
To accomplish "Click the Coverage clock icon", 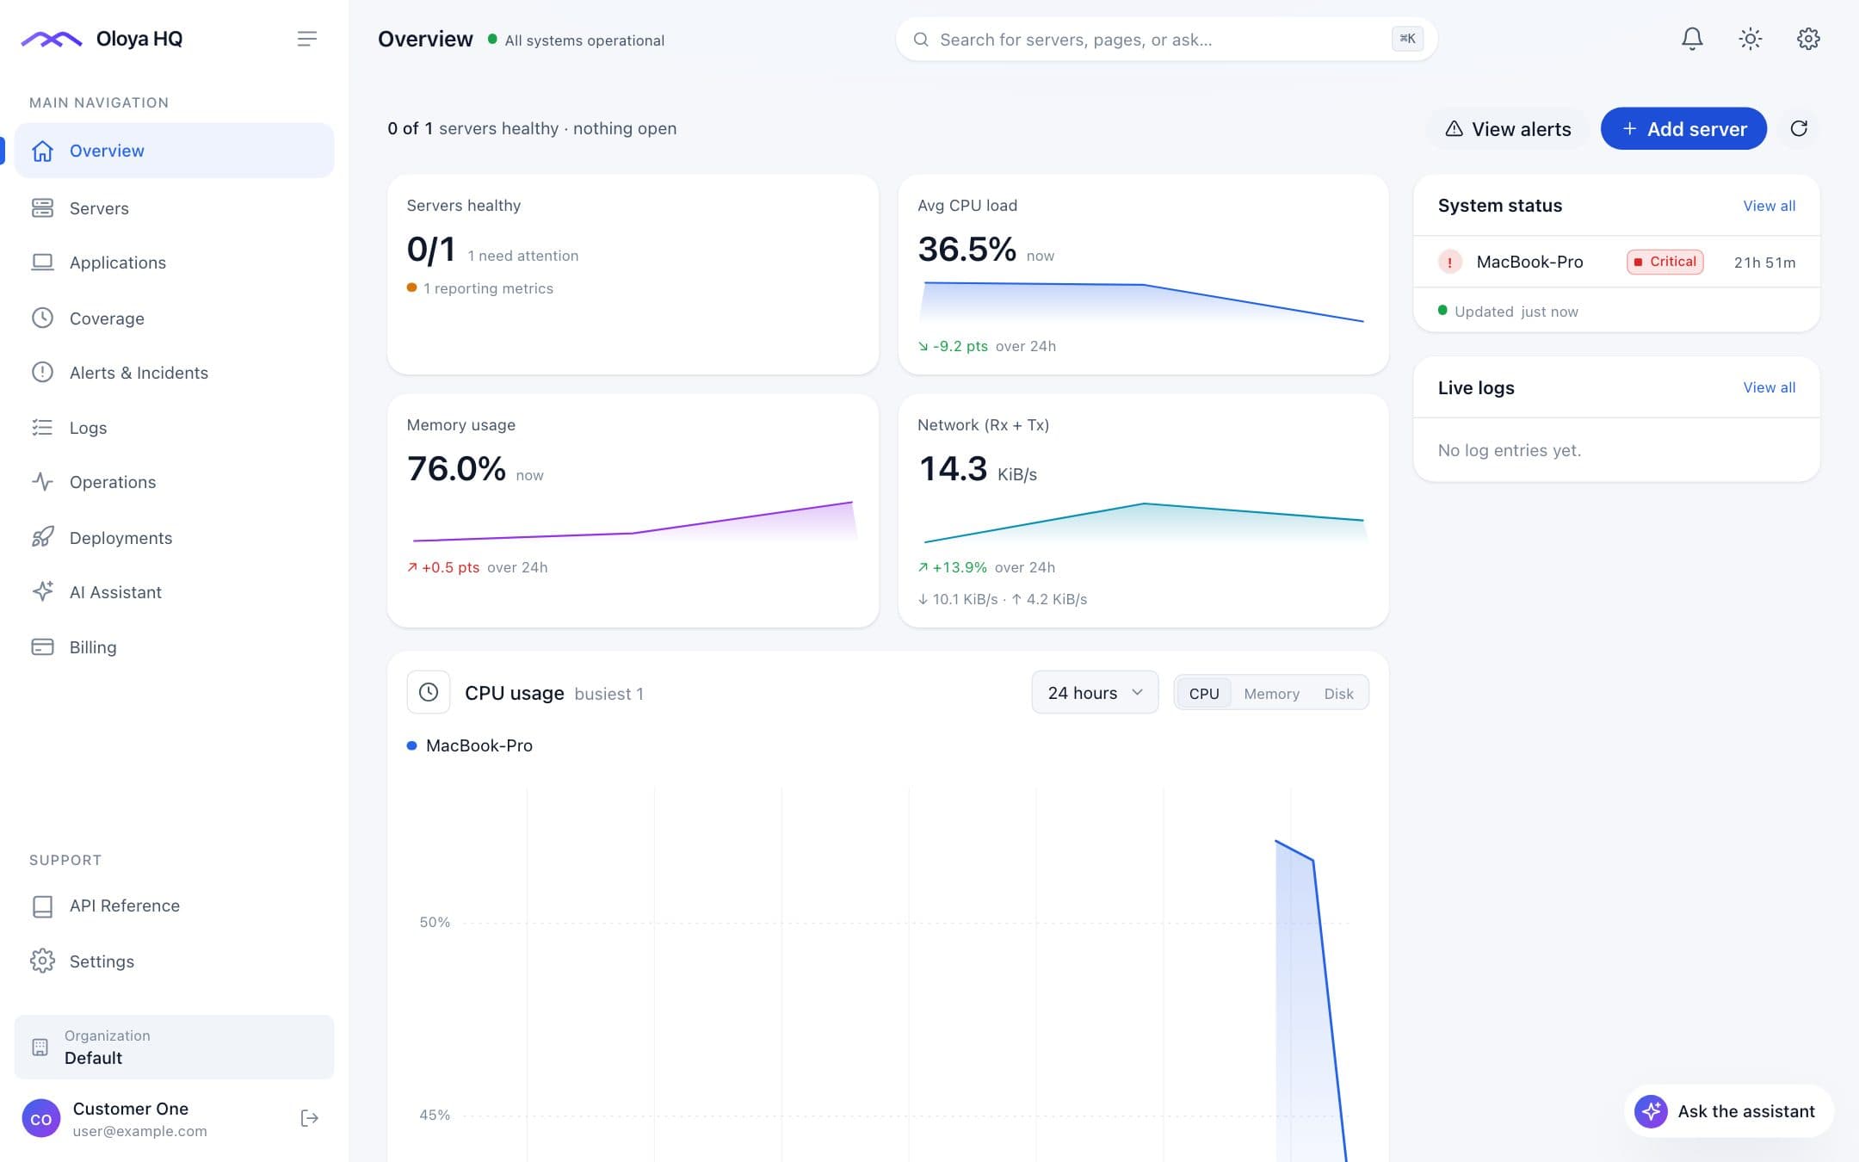I will 42,318.
